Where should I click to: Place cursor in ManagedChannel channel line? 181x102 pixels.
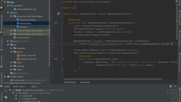click(111, 41)
